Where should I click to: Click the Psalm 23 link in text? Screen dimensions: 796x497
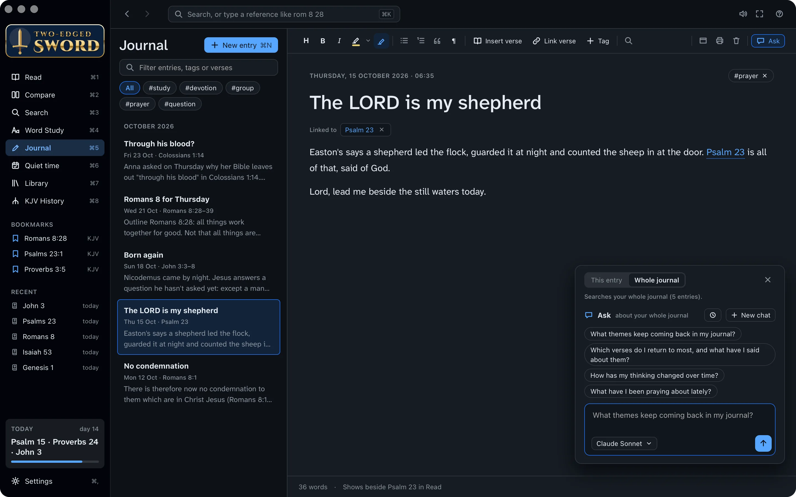coord(725,152)
